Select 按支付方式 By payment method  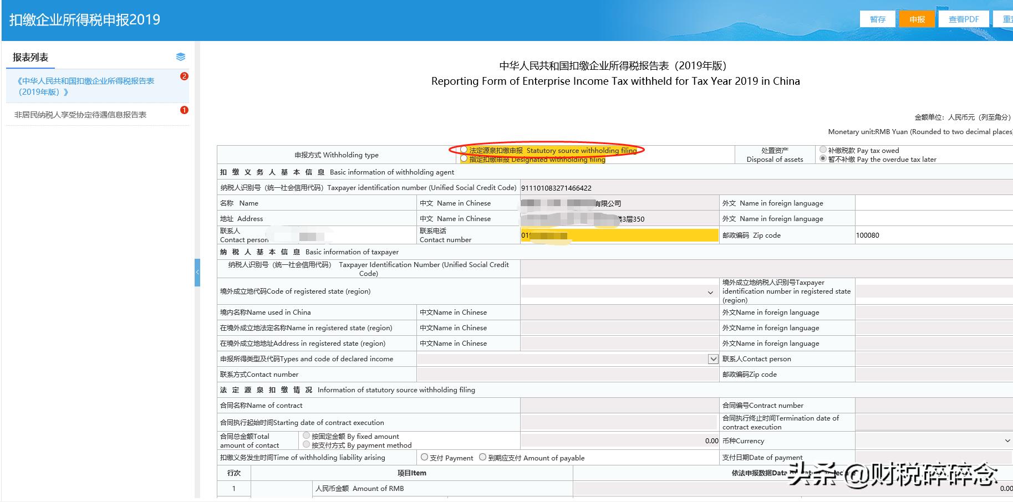coord(307,444)
